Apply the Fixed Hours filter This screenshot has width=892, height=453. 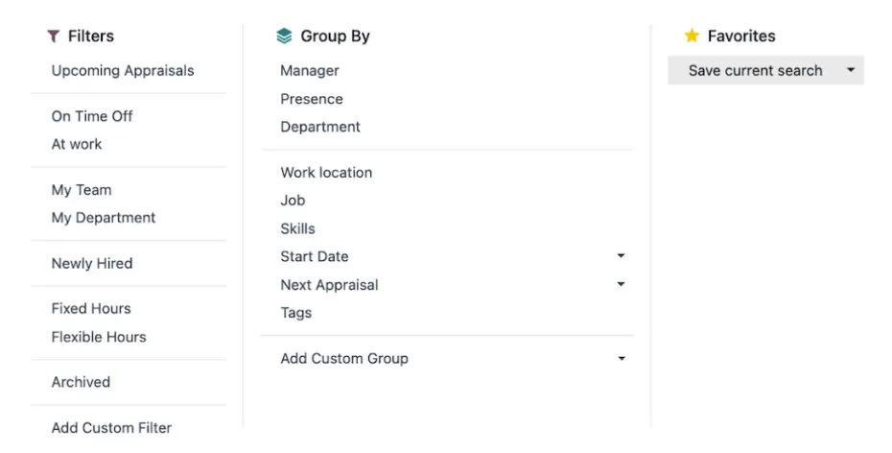[91, 309]
